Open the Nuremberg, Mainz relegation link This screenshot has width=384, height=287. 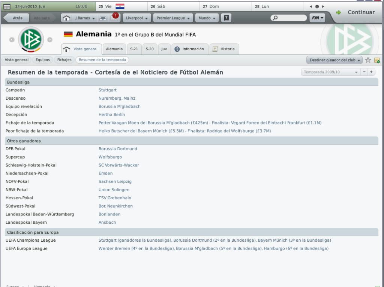pyautogui.click(x=117, y=98)
